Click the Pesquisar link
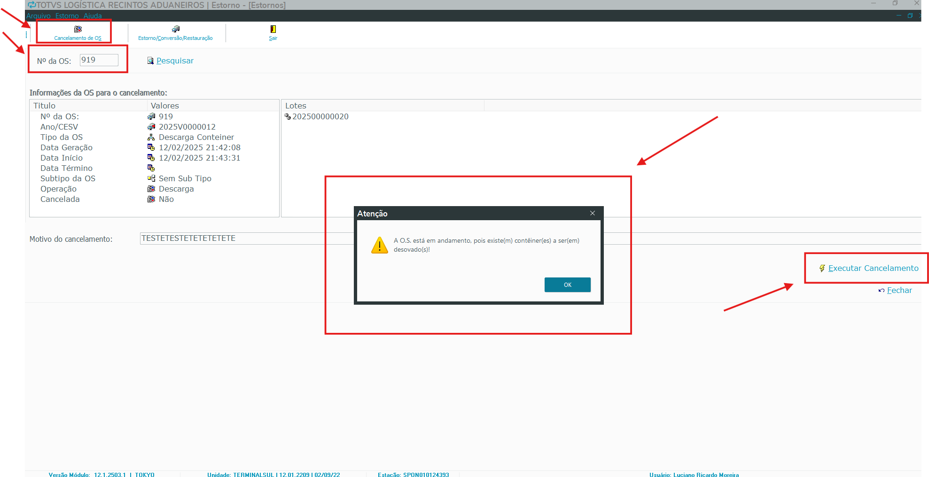 pos(175,61)
